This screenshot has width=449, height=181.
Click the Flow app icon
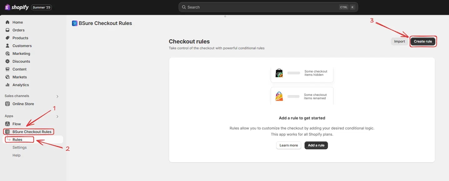pyautogui.click(x=8, y=124)
